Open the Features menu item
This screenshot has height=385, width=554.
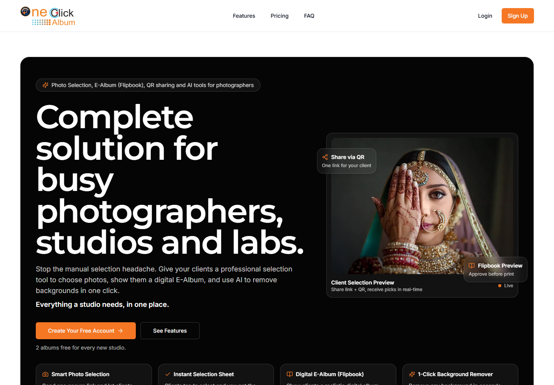[244, 16]
